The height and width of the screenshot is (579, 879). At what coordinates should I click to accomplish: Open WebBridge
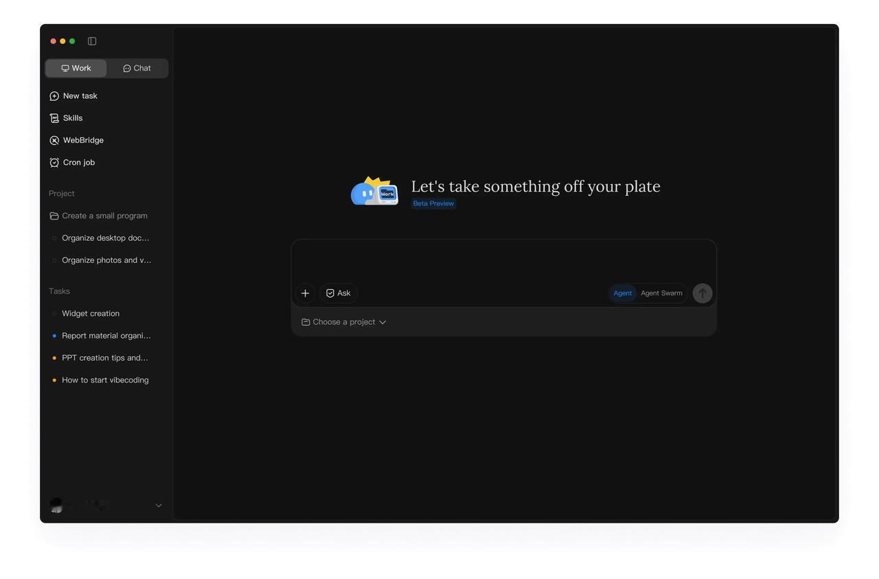[76, 140]
